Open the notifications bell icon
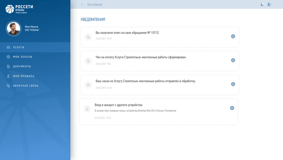 [262, 4]
